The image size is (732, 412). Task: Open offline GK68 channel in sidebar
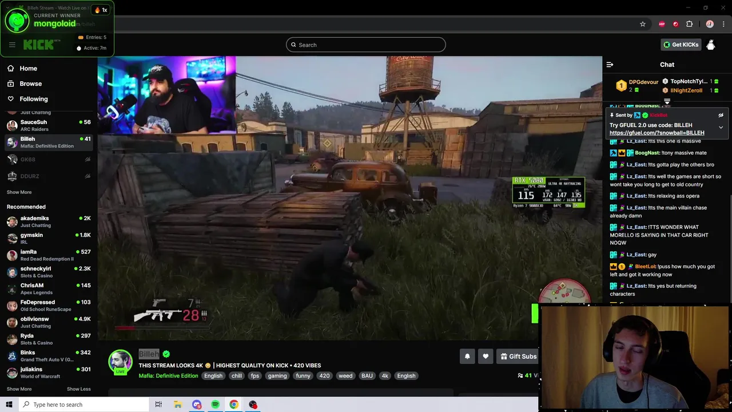(x=49, y=159)
